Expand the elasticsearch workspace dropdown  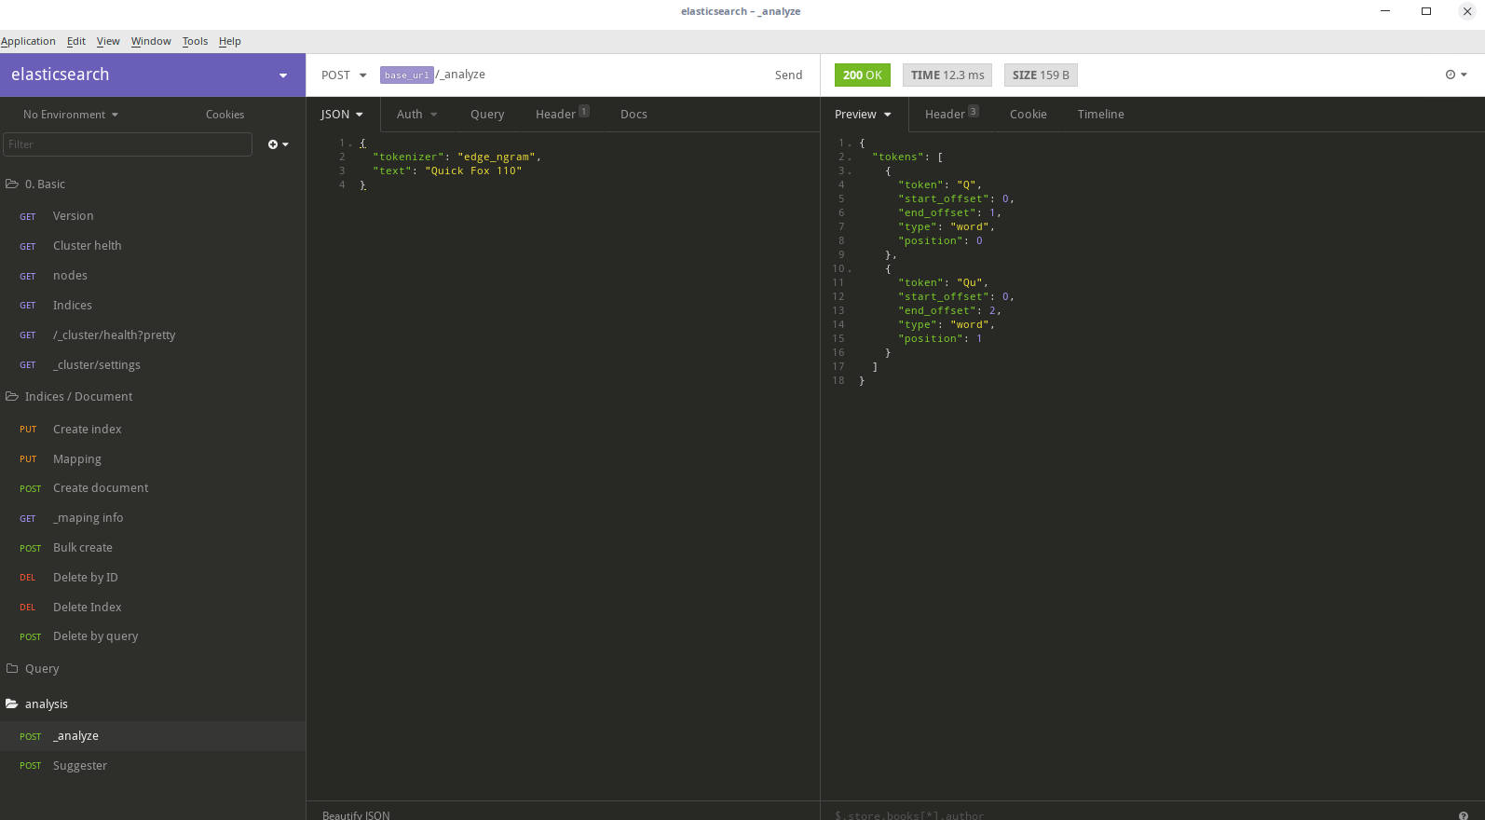coord(282,75)
